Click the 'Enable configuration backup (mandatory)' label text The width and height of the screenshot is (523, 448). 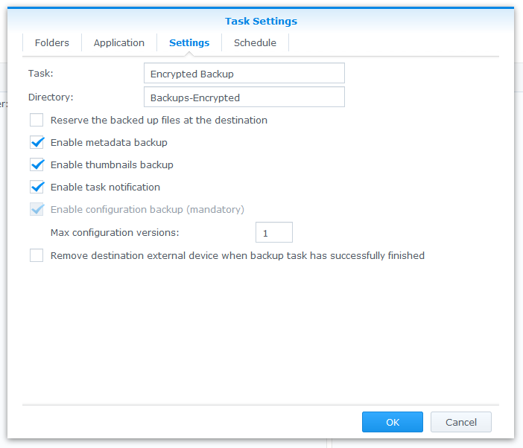tap(148, 209)
